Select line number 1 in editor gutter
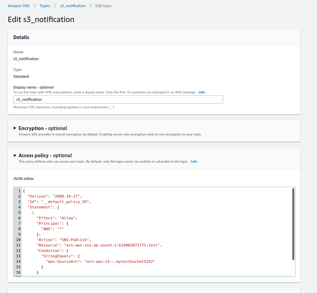The width and height of the screenshot is (317, 293). tap(19, 191)
